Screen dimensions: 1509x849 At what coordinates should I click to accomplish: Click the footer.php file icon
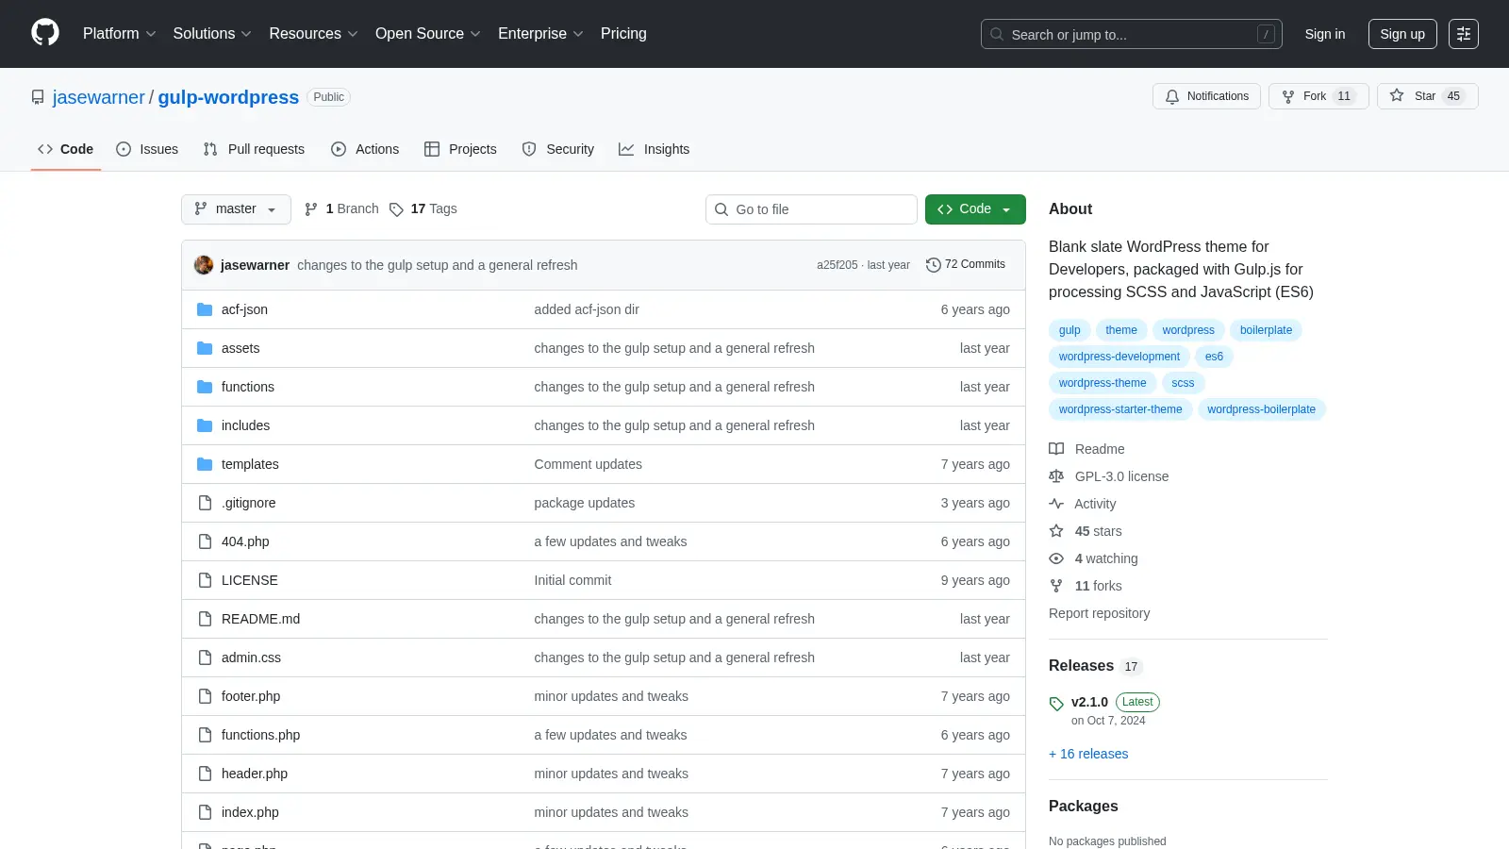[x=205, y=696]
